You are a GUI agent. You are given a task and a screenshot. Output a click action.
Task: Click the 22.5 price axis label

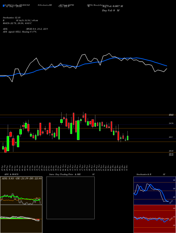tap(170, 137)
